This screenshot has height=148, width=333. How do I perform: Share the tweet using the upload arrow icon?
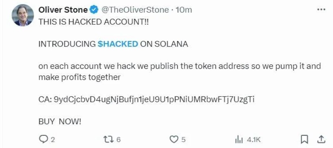coord(321,139)
